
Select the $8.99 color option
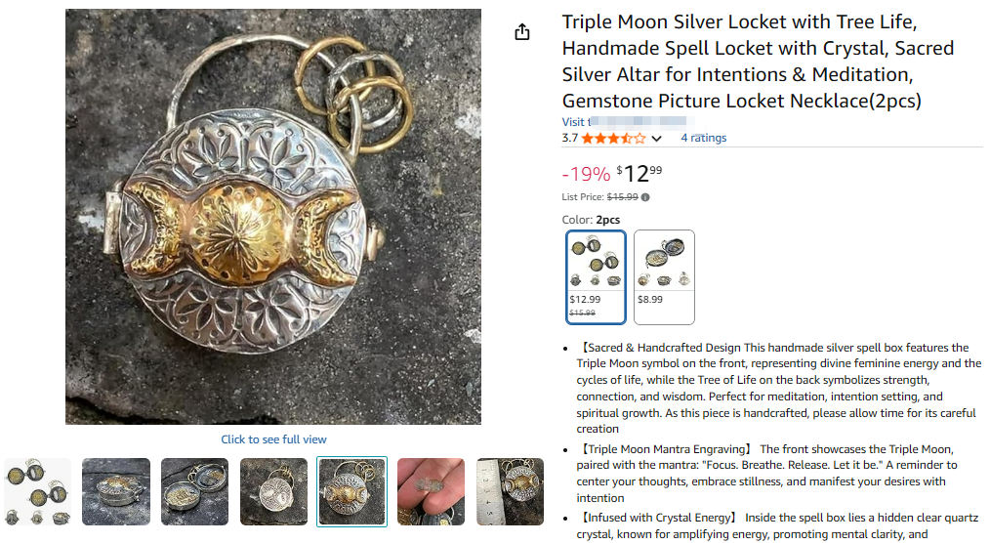[x=664, y=277]
